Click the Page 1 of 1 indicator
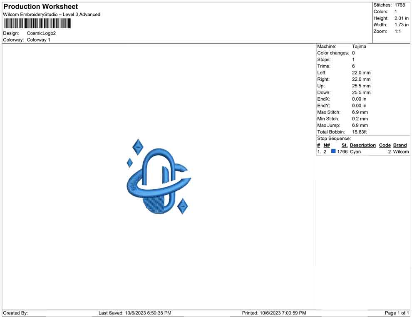Image resolution: width=412 pixels, height=317 pixels. [397, 313]
